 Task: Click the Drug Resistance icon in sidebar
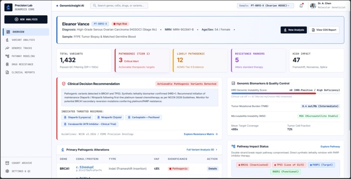click(7, 64)
